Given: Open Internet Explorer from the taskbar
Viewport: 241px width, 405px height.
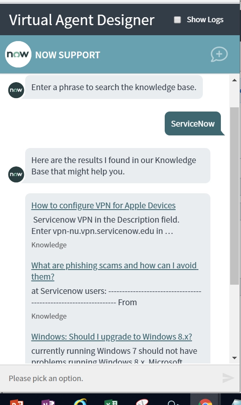Looking at the screenshot, I should pyautogui.click(x=80, y=402).
